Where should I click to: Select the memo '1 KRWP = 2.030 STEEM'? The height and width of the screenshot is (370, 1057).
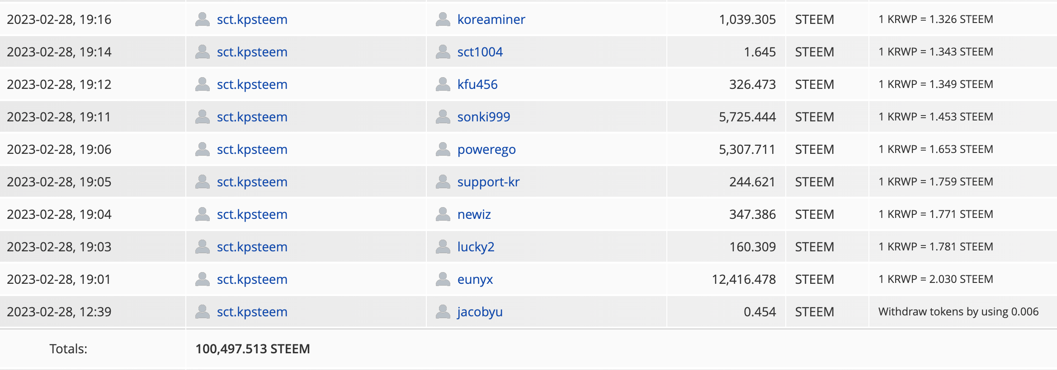coord(935,279)
